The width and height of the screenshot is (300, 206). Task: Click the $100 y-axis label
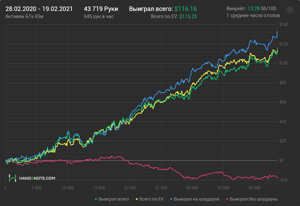click(x=284, y=63)
